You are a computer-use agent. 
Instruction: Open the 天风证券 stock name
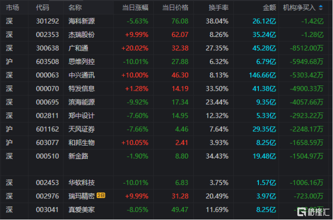tap(81, 129)
